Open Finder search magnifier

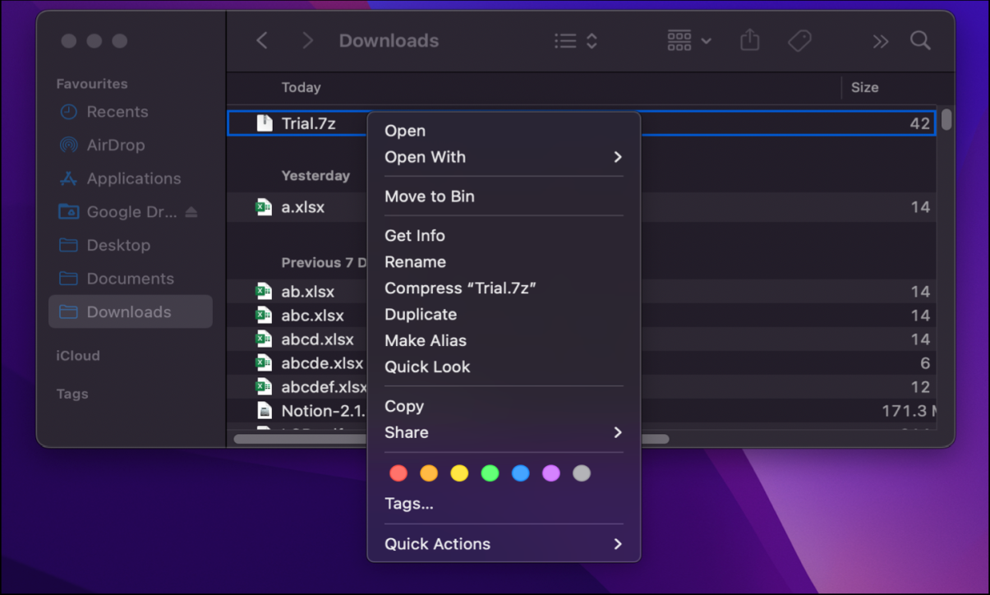pyautogui.click(x=920, y=40)
